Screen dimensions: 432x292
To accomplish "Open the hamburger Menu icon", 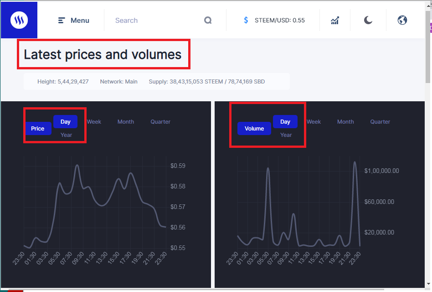I will [x=62, y=21].
